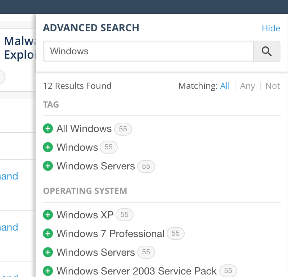Click the magnifier search button
Image resolution: width=288 pixels, height=277 pixels.
pyautogui.click(x=267, y=51)
